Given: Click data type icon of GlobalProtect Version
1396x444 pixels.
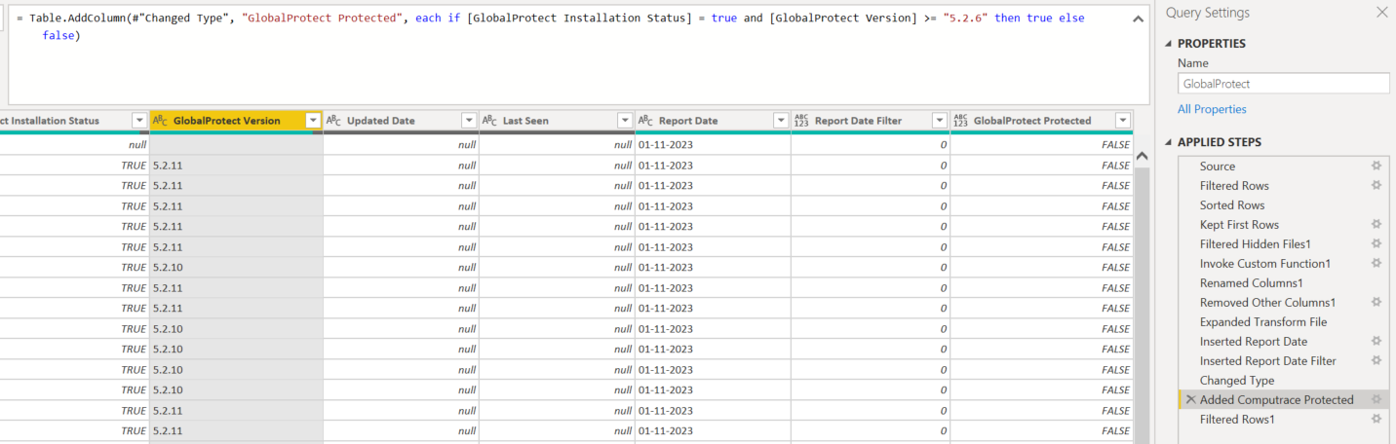Looking at the screenshot, I should coord(161,121).
